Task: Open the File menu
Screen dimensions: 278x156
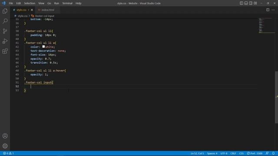Action: tap(11, 3)
